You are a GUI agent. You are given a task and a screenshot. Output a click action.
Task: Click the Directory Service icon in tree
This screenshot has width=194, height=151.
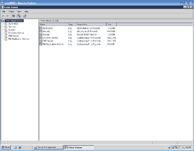pos(6,33)
